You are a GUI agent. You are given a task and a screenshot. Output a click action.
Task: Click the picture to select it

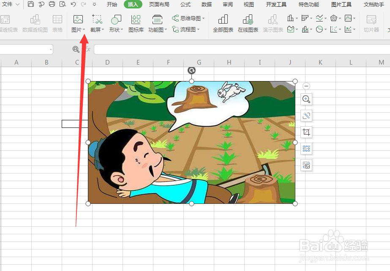pyautogui.click(x=191, y=142)
